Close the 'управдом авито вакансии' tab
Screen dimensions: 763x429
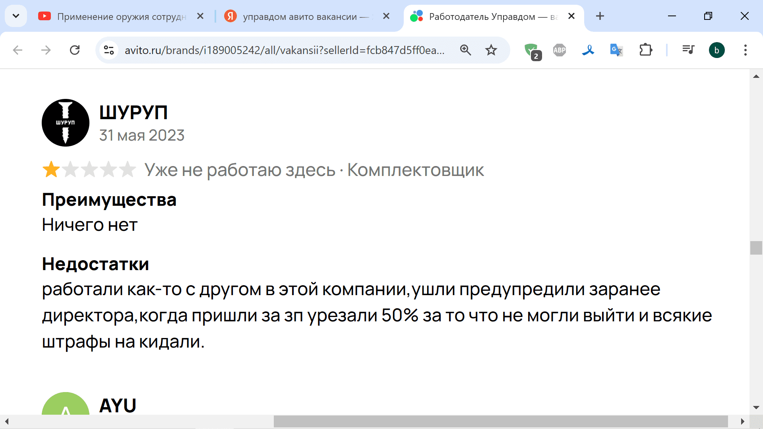[386, 16]
